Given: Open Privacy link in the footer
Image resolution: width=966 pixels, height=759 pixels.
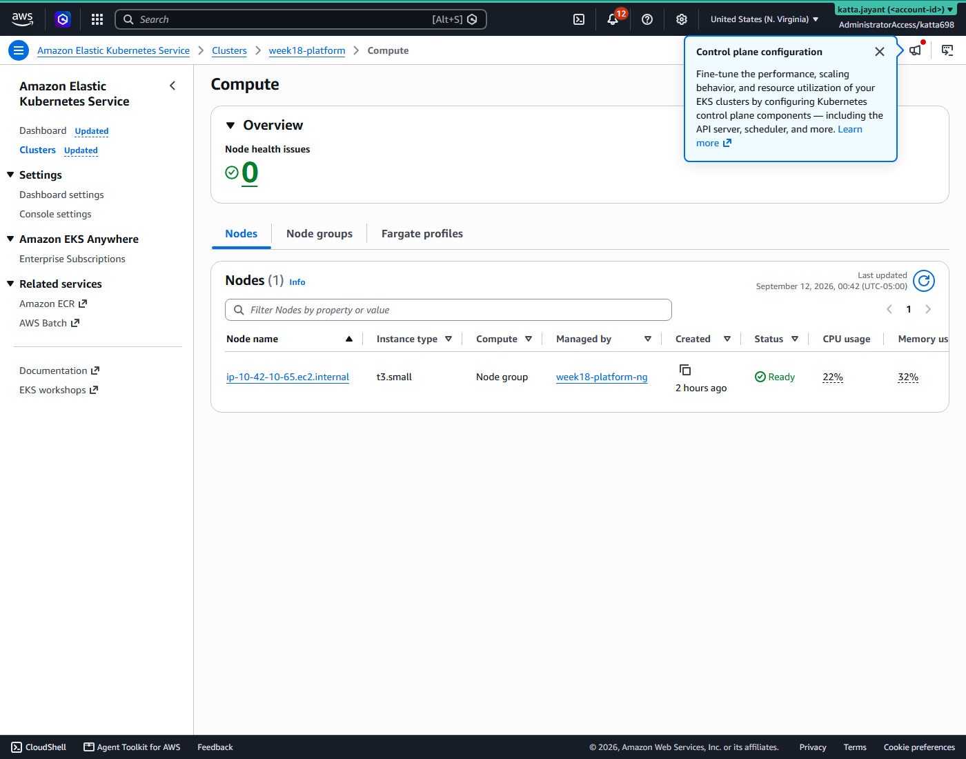Looking at the screenshot, I should point(813,747).
